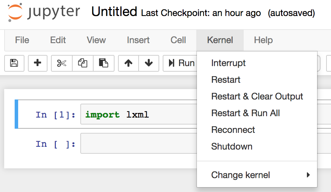Image resolution: width=331 pixels, height=192 pixels.
Task: Open the Cell menu
Action: (x=178, y=40)
